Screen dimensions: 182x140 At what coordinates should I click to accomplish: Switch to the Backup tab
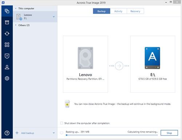tap(102, 11)
